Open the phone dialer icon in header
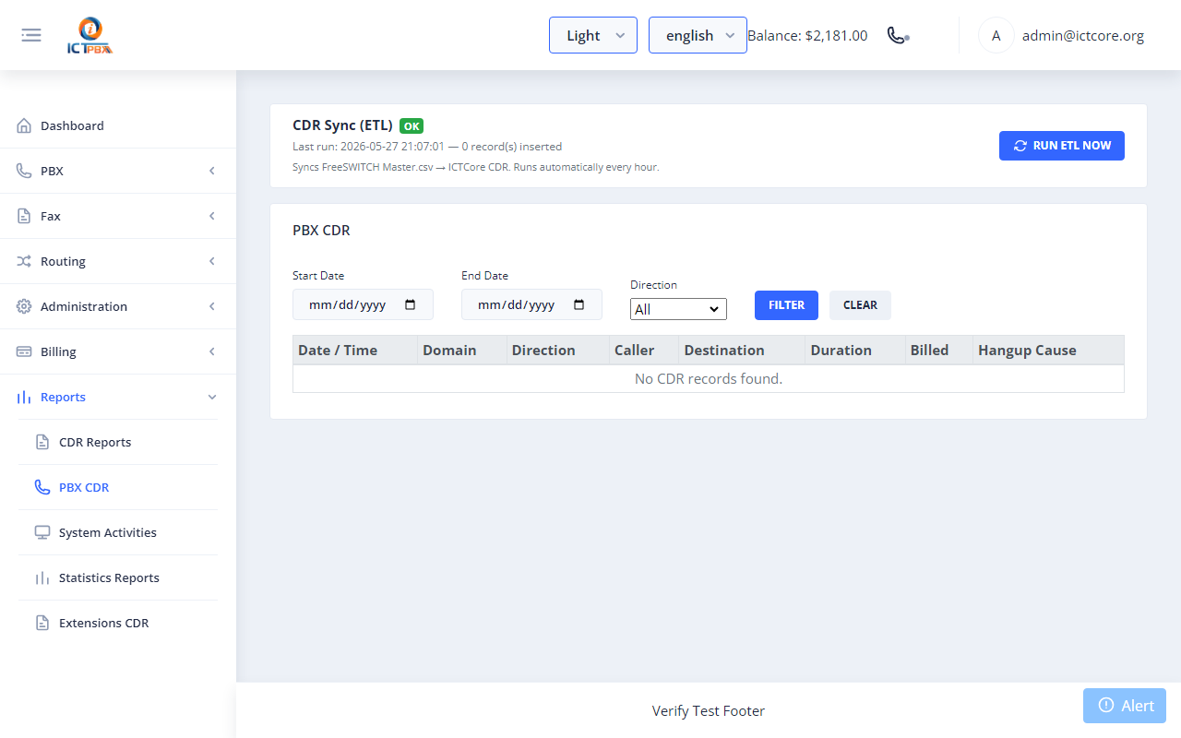This screenshot has height=738, width=1181. click(x=898, y=35)
